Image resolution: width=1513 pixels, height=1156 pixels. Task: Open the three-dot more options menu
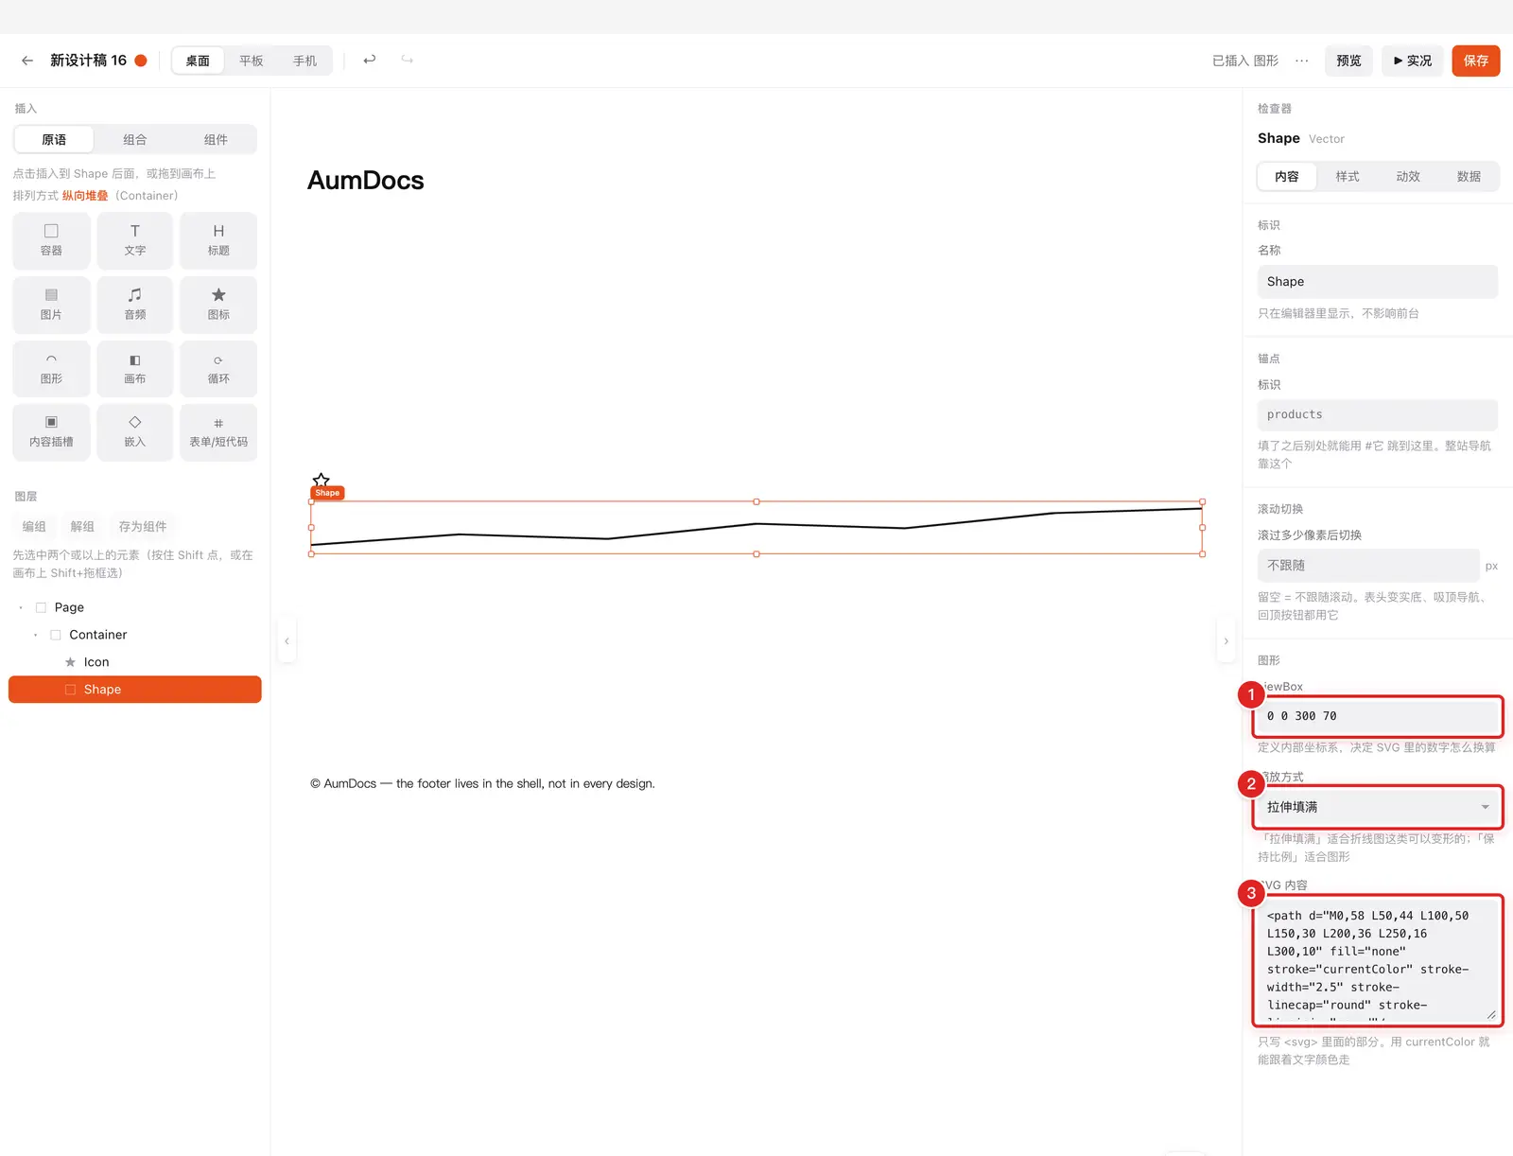click(1302, 61)
